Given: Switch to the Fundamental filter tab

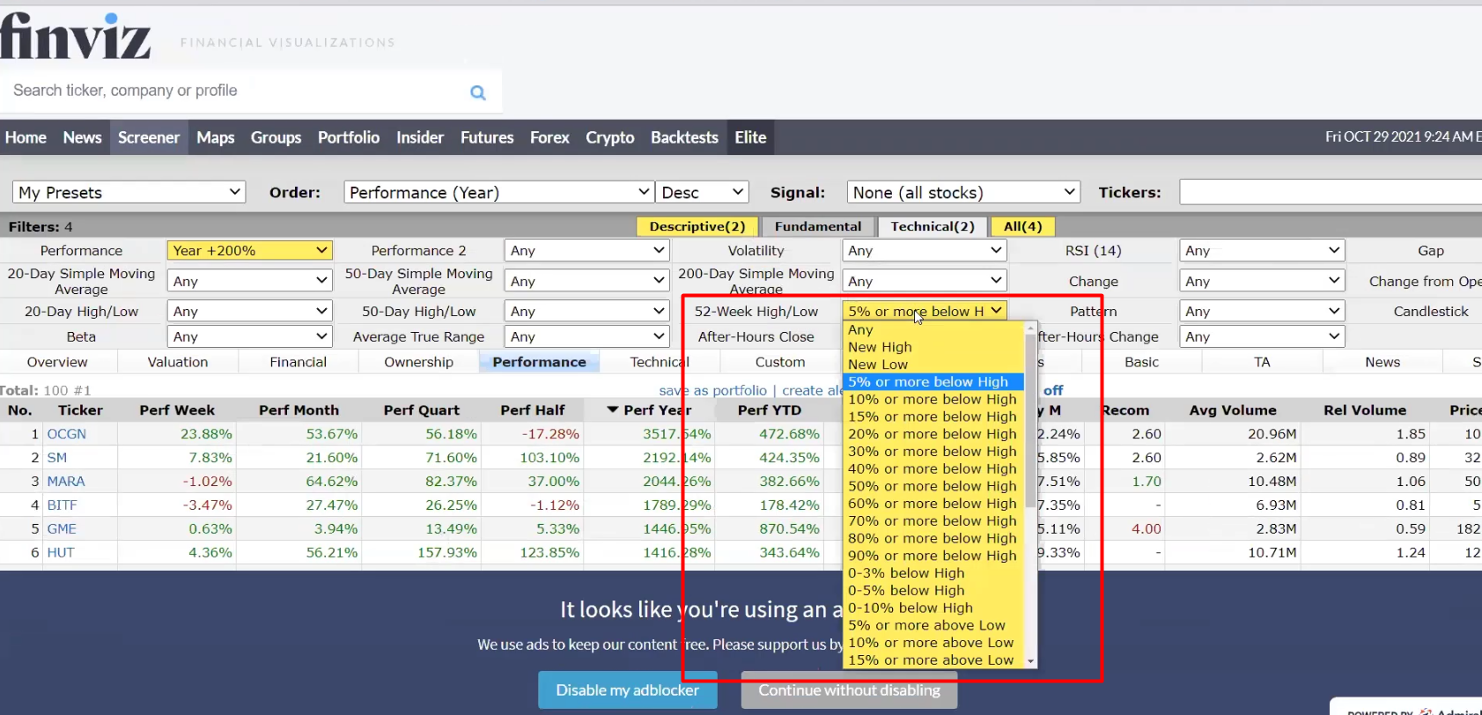Looking at the screenshot, I should pyautogui.click(x=818, y=226).
